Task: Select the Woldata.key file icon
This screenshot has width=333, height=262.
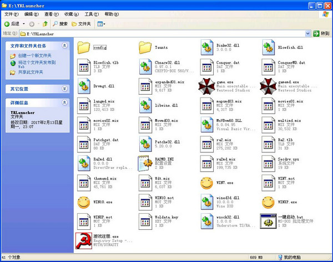Action: click(145, 222)
